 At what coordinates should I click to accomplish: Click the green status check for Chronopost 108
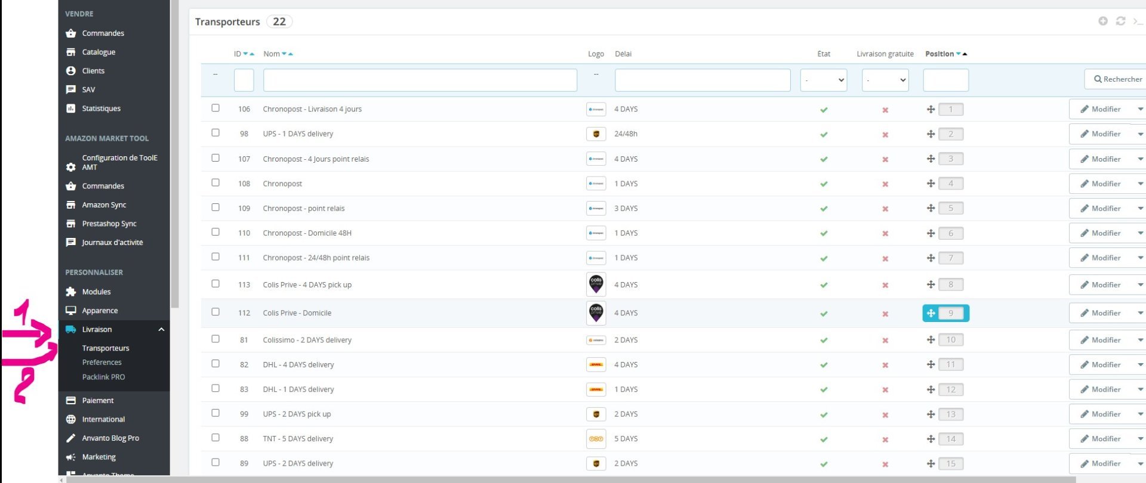(x=824, y=184)
